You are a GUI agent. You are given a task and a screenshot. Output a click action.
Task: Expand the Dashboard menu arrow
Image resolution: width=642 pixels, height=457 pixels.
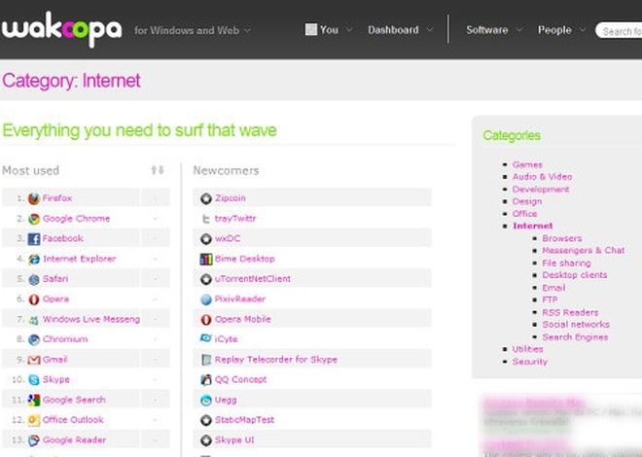430,29
